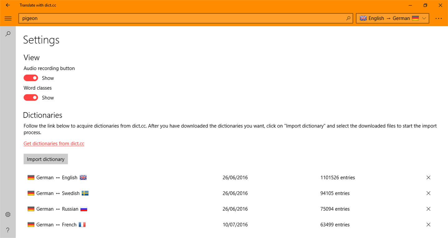This screenshot has width=448, height=238.
Task: Click the Swedish flag in the dictionary list
Action: (x=85, y=193)
